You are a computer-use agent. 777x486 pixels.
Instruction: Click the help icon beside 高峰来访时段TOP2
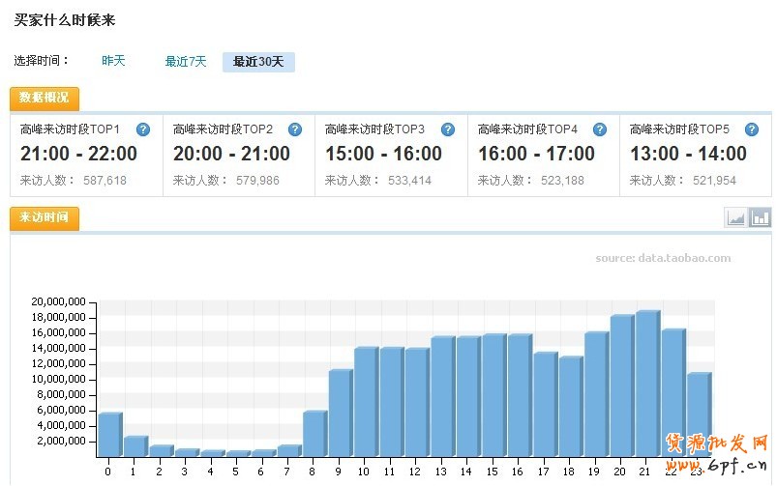(x=295, y=129)
